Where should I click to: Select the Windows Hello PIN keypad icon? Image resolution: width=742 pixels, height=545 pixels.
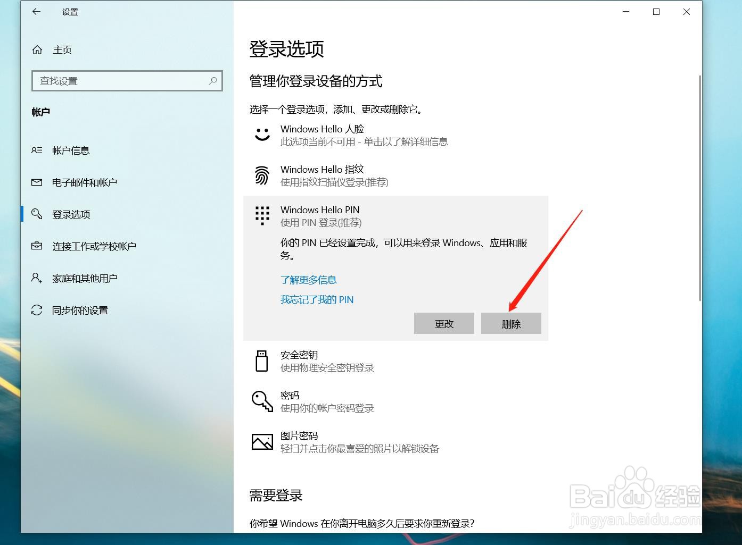[x=262, y=215]
